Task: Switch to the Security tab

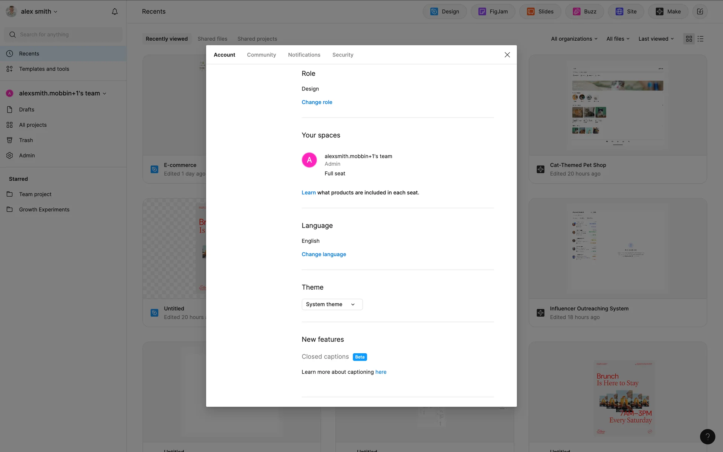Action: tap(343, 55)
